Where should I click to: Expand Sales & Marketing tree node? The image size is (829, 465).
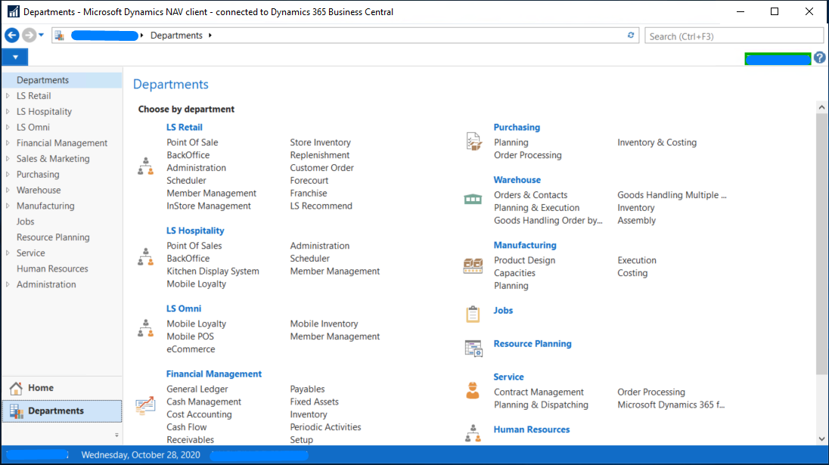[x=8, y=159]
